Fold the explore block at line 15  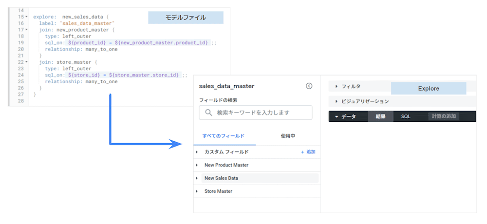coord(26,17)
